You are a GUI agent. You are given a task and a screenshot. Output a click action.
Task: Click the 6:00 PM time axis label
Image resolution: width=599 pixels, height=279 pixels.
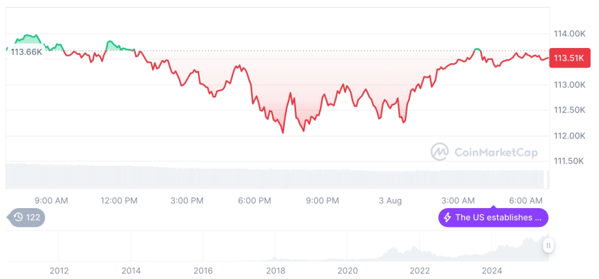coord(254,201)
